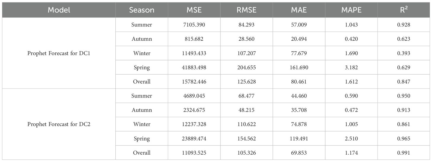The image size is (432, 162).
Task: Select the MSE value 7105.390
Action: click(x=194, y=25)
